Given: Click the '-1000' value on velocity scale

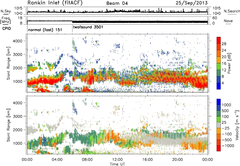Looking at the screenshot, I should (x=228, y=146).
